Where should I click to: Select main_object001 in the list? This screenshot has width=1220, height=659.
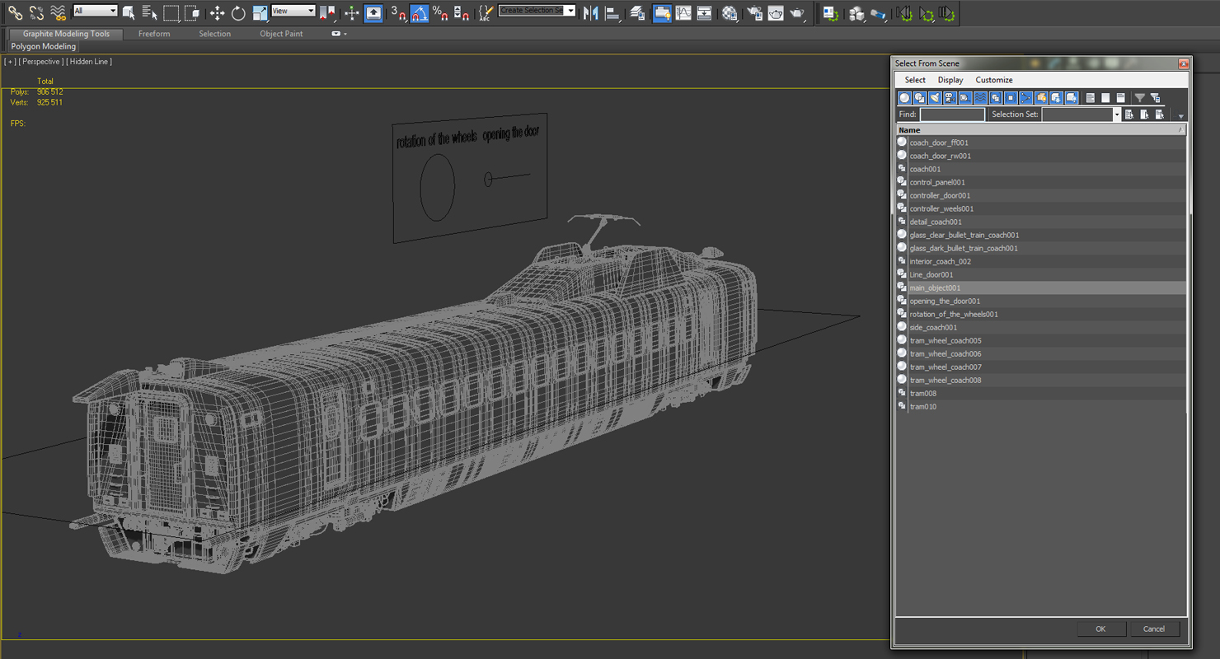tap(1041, 287)
